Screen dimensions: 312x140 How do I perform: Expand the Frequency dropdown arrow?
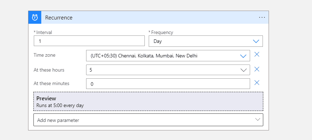[256, 41]
